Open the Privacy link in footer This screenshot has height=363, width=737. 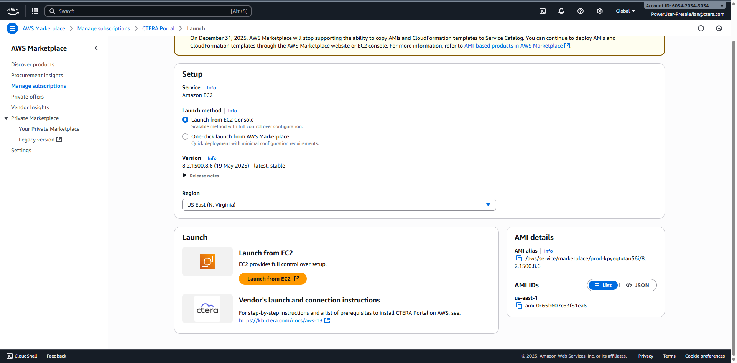pos(646,356)
